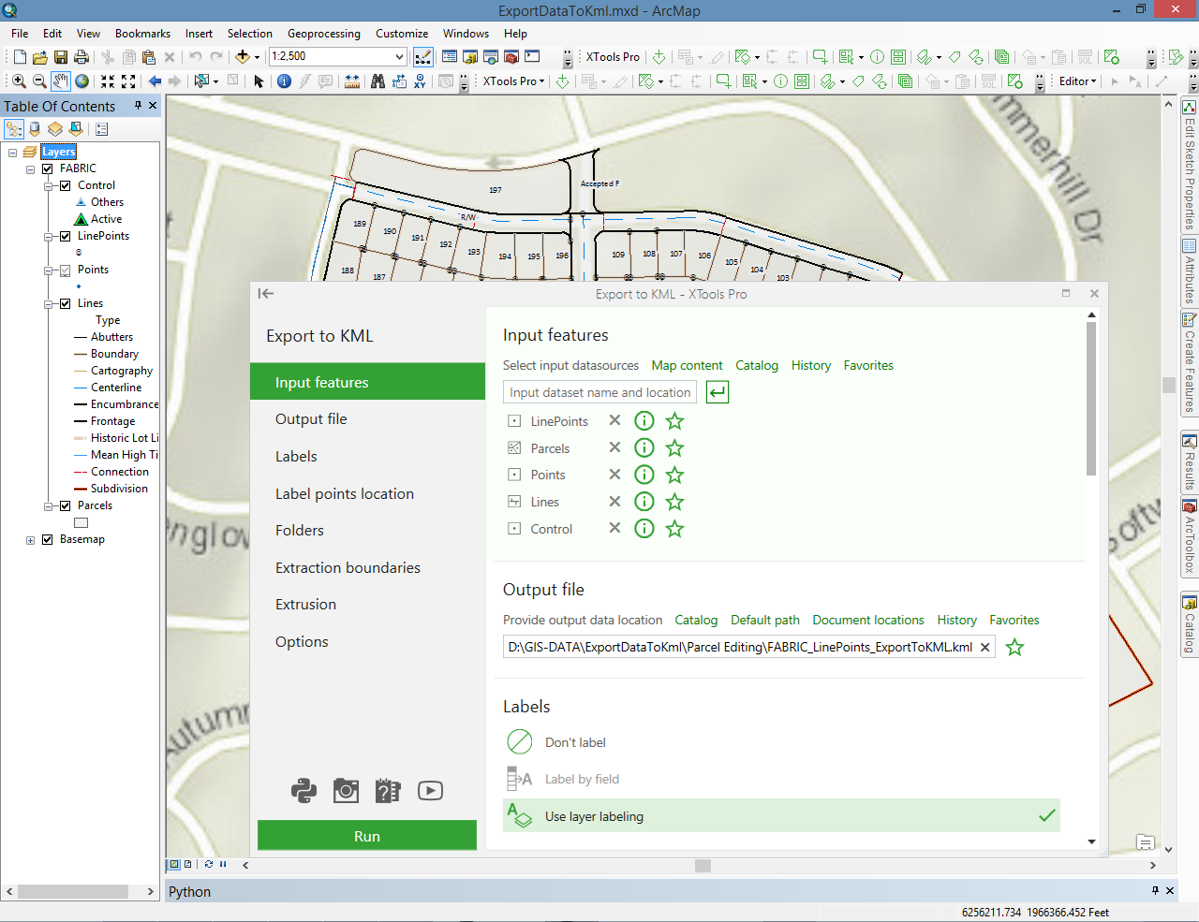Toggle the Parcels layer checkbox in contents
This screenshot has height=922, width=1199.
coord(65,505)
